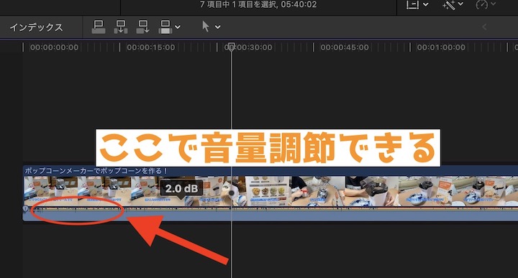Click the audio volume line on the clip
Screen dimensions: 518x278
[x=271, y=209]
